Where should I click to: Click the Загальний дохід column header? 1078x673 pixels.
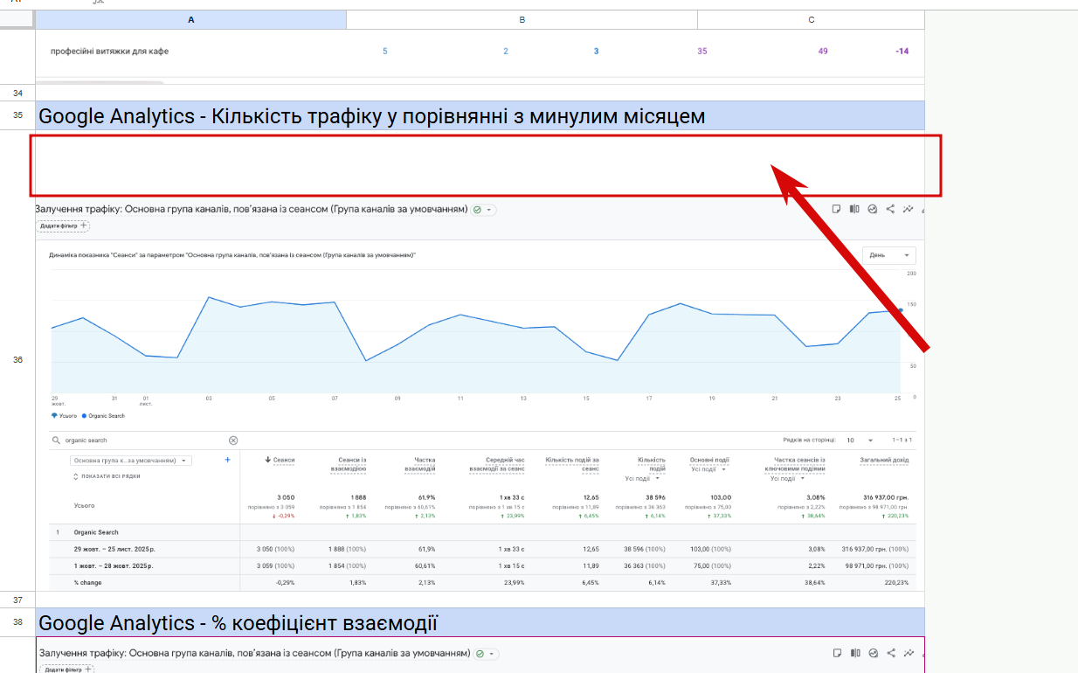tap(884, 460)
